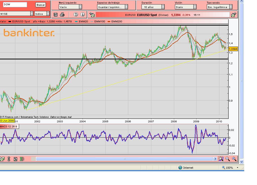Open the Menú izquierdo dropdown showing Vacío
The width and height of the screenshot is (257, 185).
pyautogui.click(x=80, y=7)
